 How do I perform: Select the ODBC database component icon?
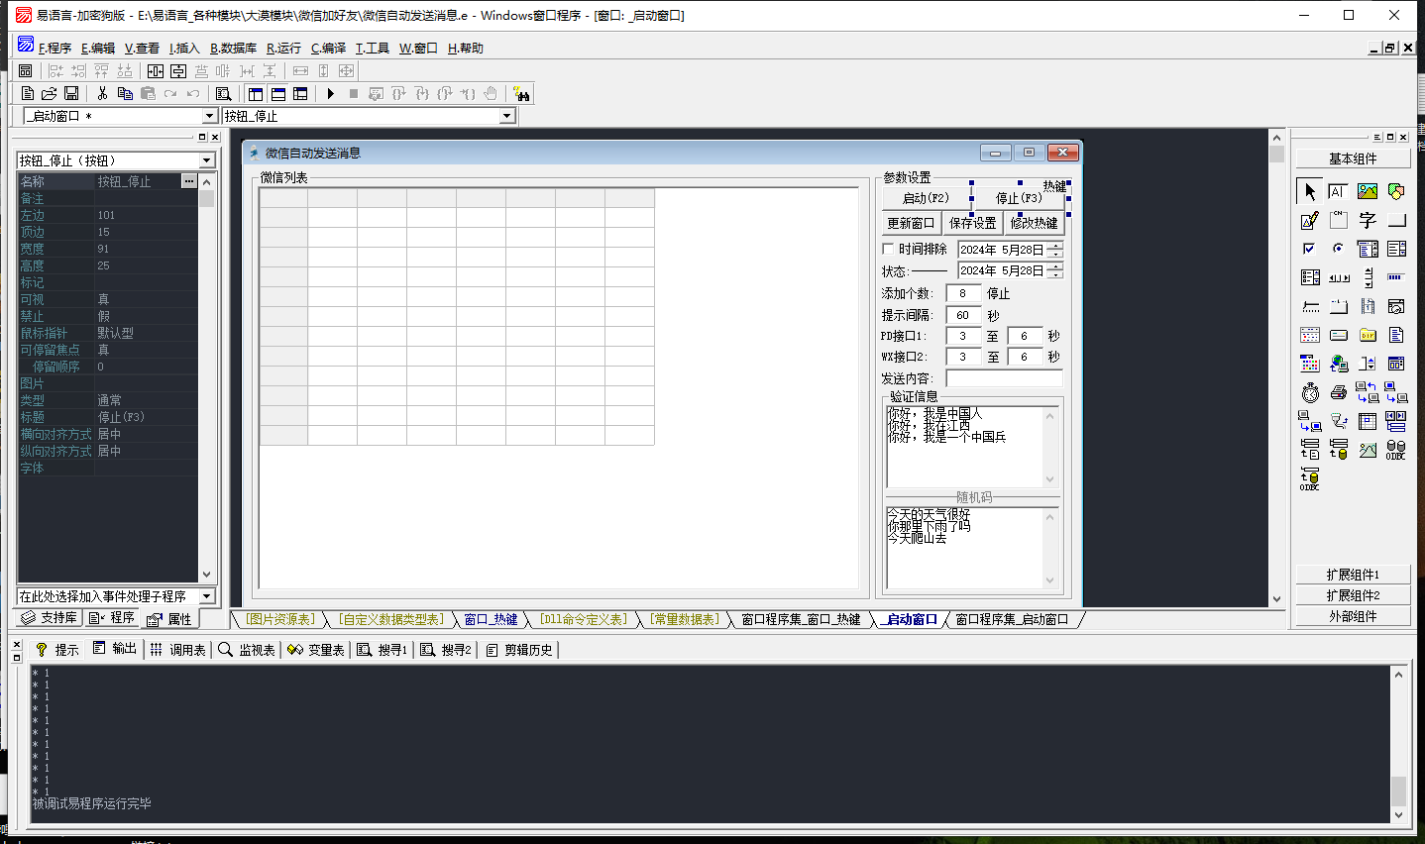coord(1396,450)
